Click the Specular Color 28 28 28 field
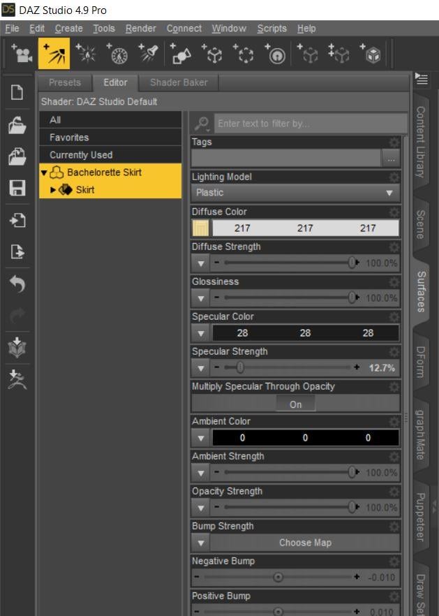439x616 pixels. (x=306, y=333)
